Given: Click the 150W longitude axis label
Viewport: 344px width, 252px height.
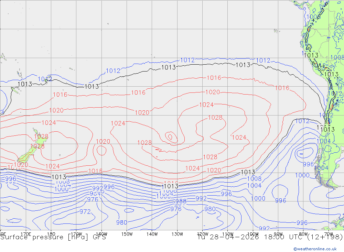Looking at the screenshot, I should pos(127,234).
